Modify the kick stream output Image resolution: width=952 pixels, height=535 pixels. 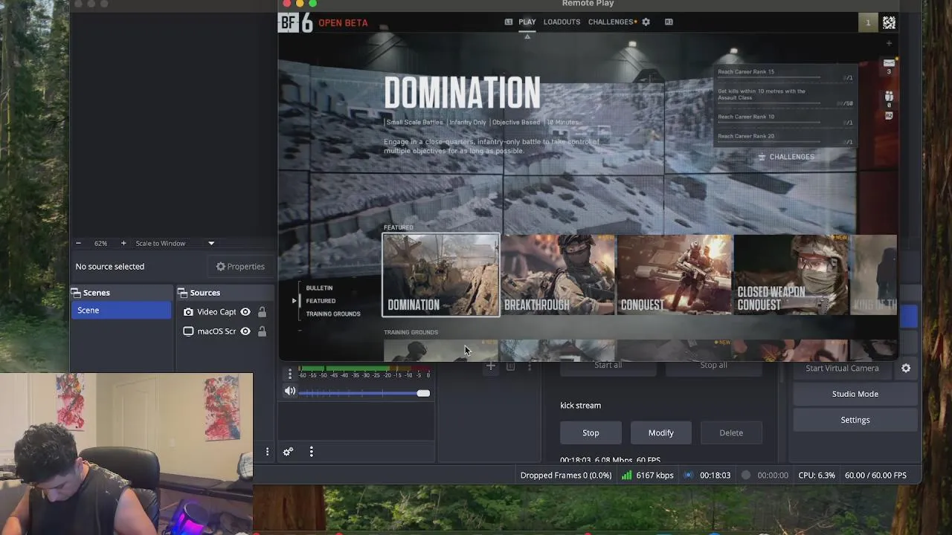click(x=660, y=432)
